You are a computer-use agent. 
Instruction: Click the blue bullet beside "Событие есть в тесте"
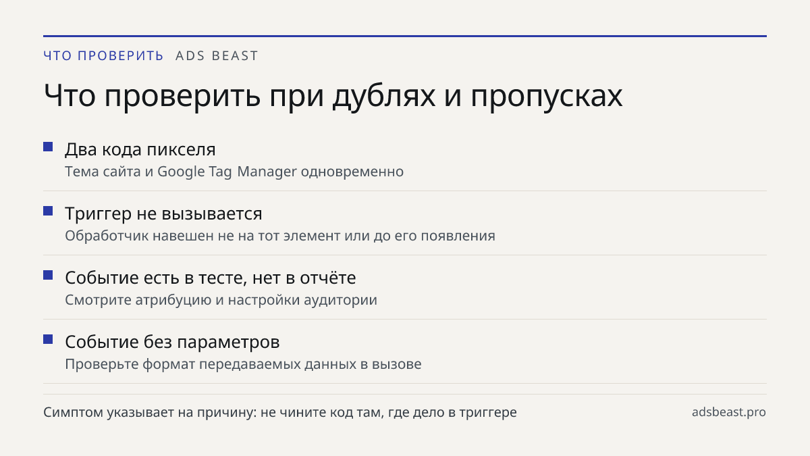(48, 276)
